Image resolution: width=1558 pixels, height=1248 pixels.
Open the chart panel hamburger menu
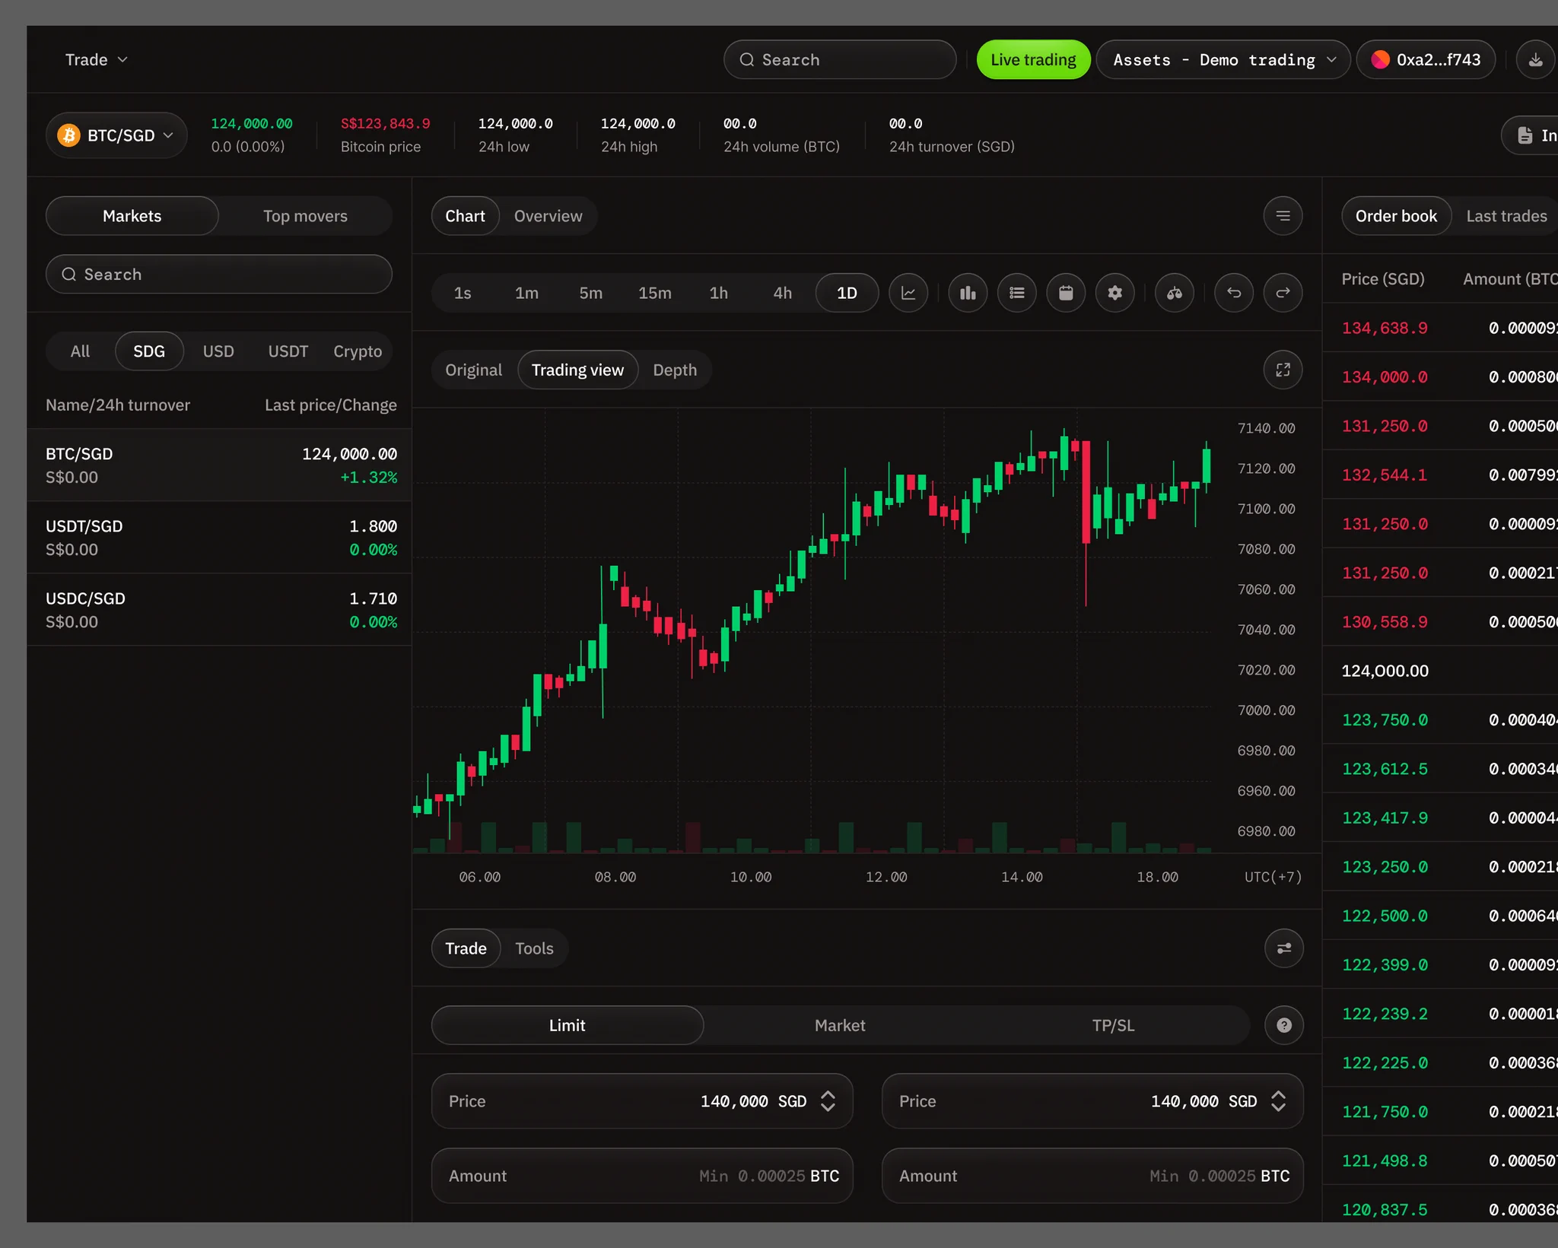(1283, 216)
